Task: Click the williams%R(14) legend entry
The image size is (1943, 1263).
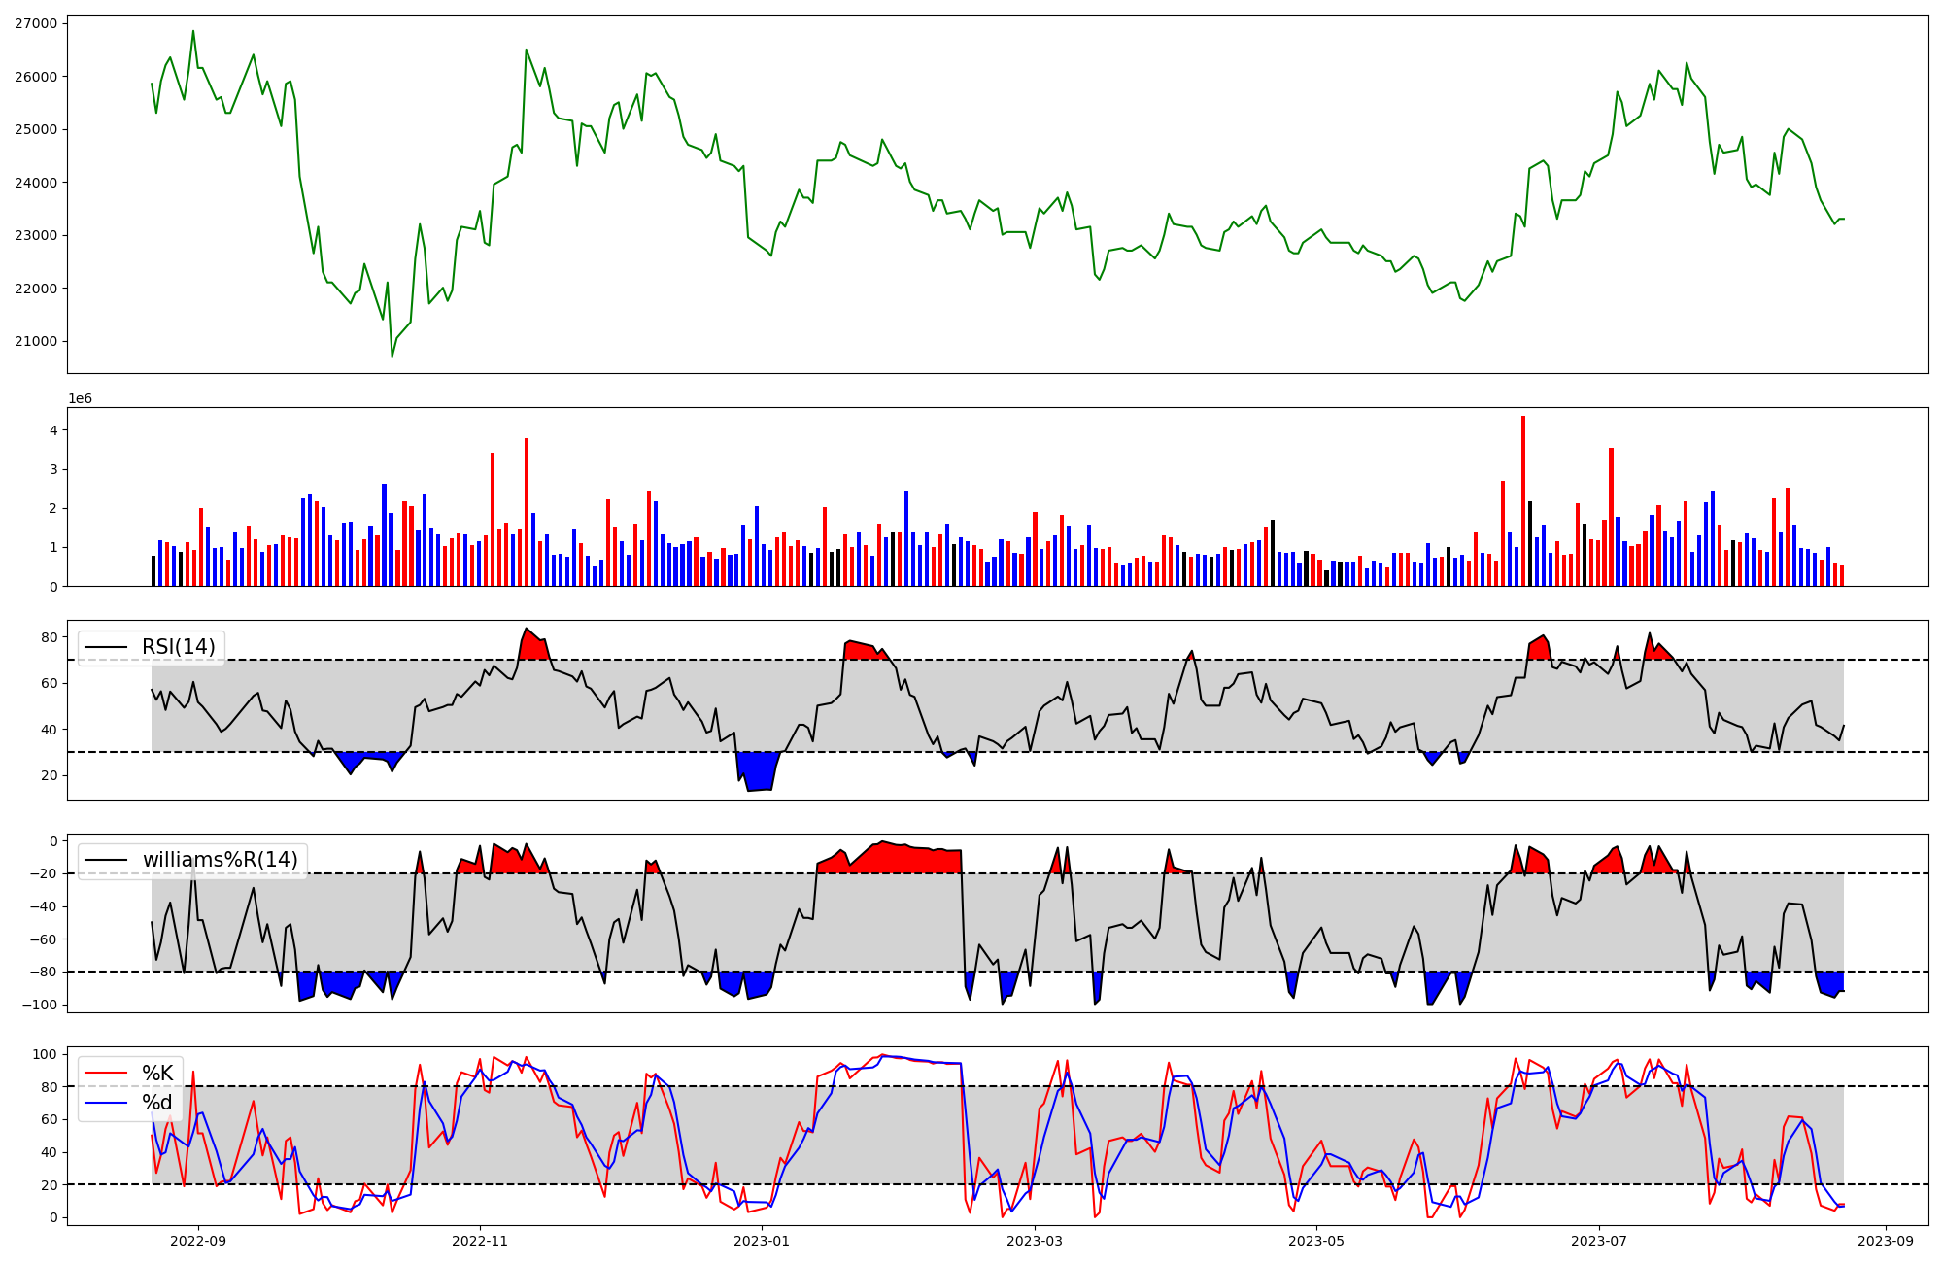Action: [x=220, y=860]
